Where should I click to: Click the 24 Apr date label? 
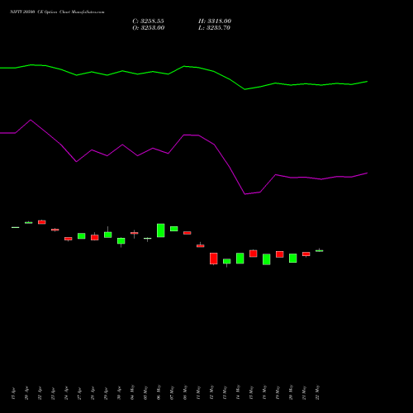[x=66, y=393]
